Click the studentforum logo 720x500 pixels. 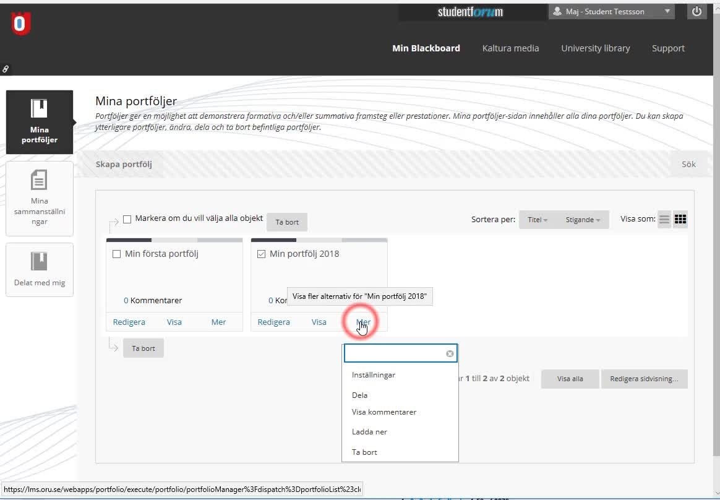(x=470, y=12)
